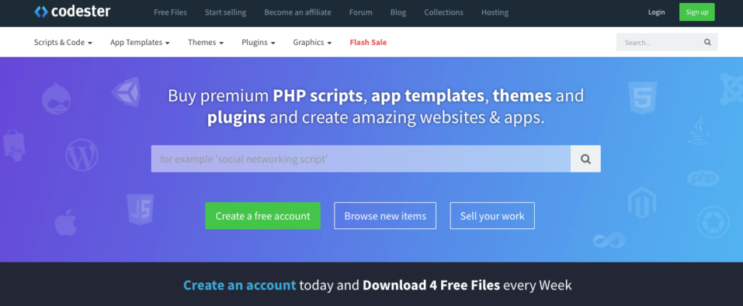Click the Magento logo icon
Viewport: 743px width, 306px height.
[x=641, y=202]
